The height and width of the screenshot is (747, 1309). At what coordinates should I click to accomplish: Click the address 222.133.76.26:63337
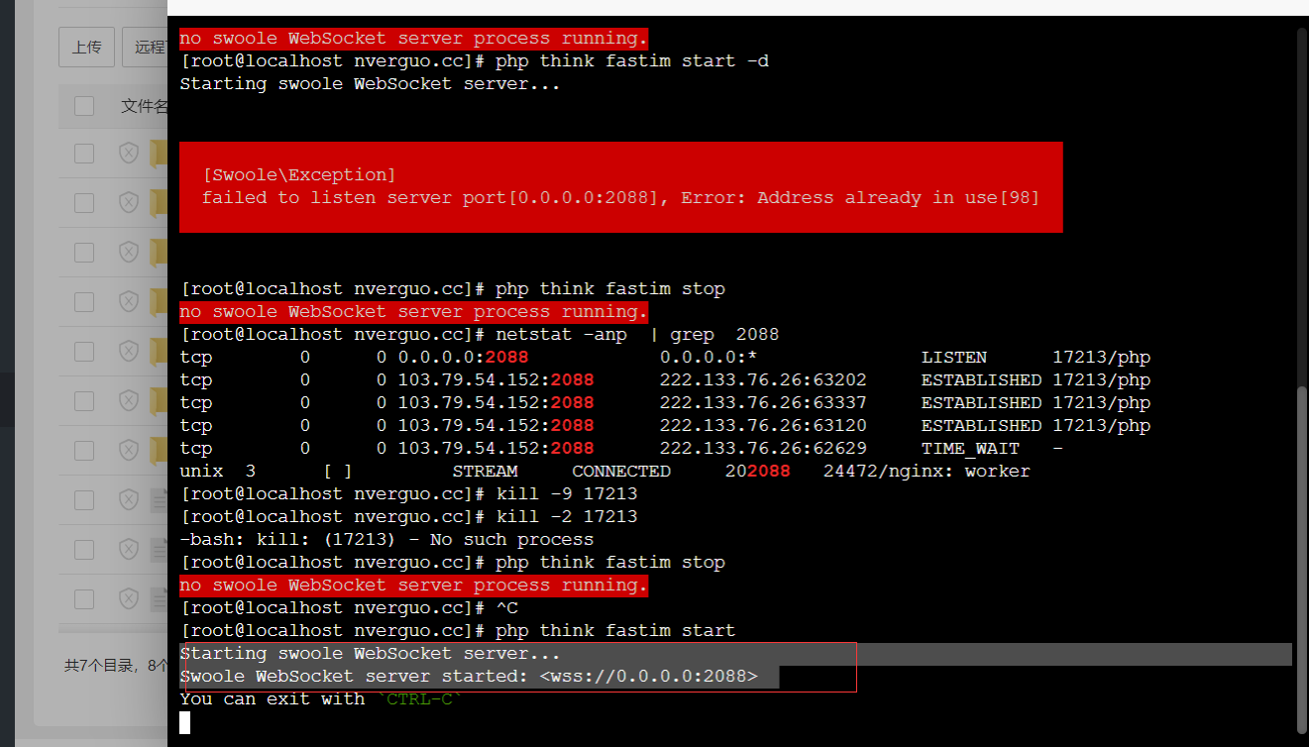(x=763, y=403)
